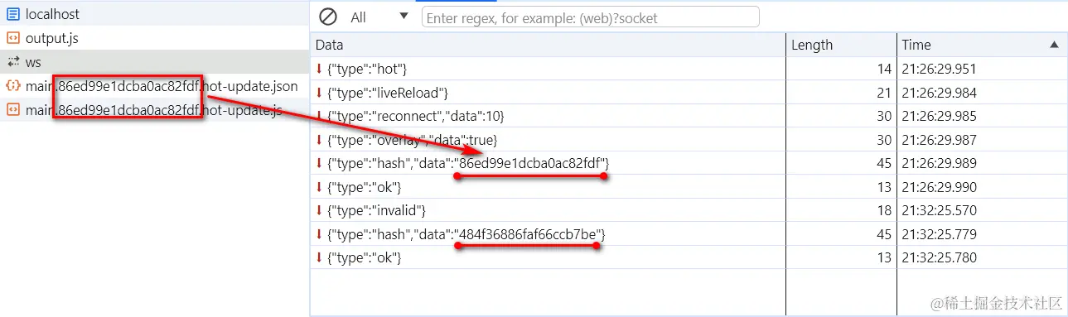The height and width of the screenshot is (317, 1068).
Task: Open the hot-update.json request
Action: (155, 86)
